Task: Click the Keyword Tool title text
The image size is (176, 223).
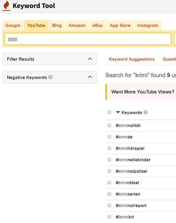Action: pos(34,6)
